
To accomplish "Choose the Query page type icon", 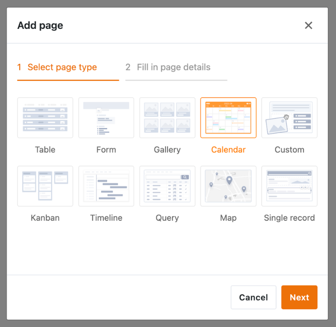I will click(x=167, y=186).
